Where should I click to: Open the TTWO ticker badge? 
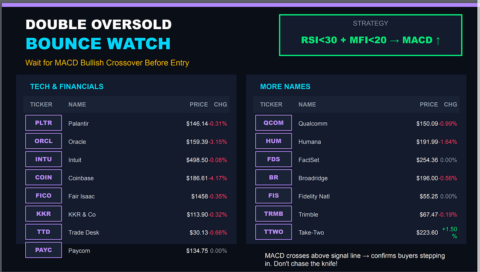click(274, 232)
